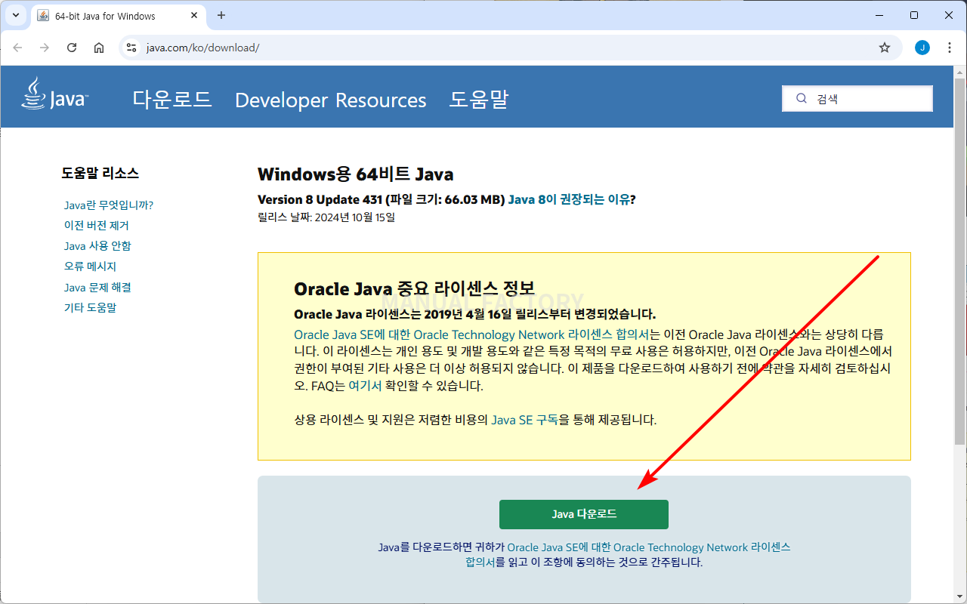Click the magnifier icon in the search box

(802, 98)
